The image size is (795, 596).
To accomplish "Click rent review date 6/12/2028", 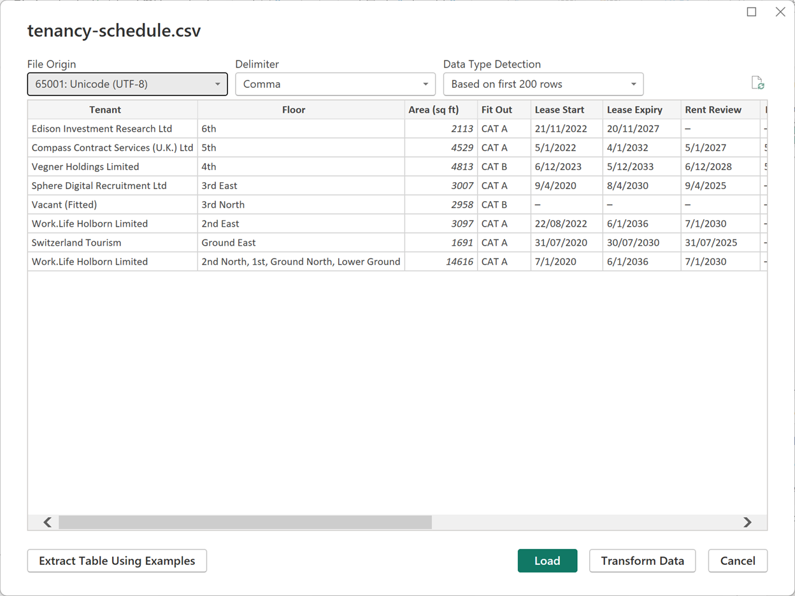I will 720,167.
